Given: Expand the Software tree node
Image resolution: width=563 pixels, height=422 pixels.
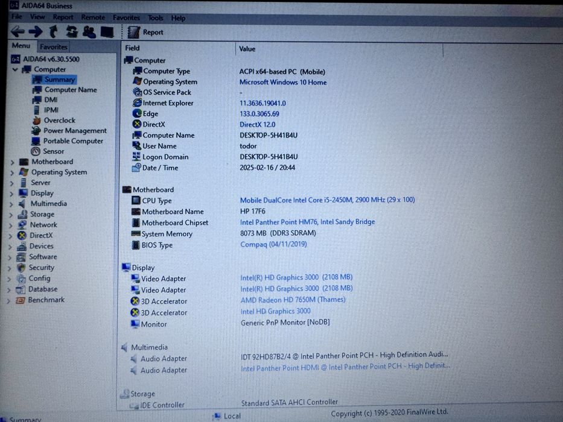Looking at the screenshot, I should coord(9,257).
